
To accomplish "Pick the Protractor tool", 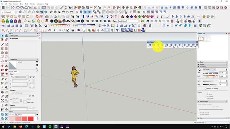I will point(2,83).
